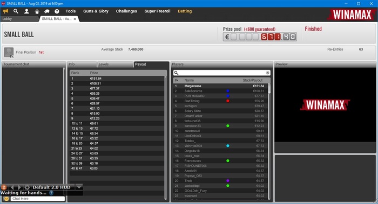Click the payout row 40 to 47

pos(117,168)
